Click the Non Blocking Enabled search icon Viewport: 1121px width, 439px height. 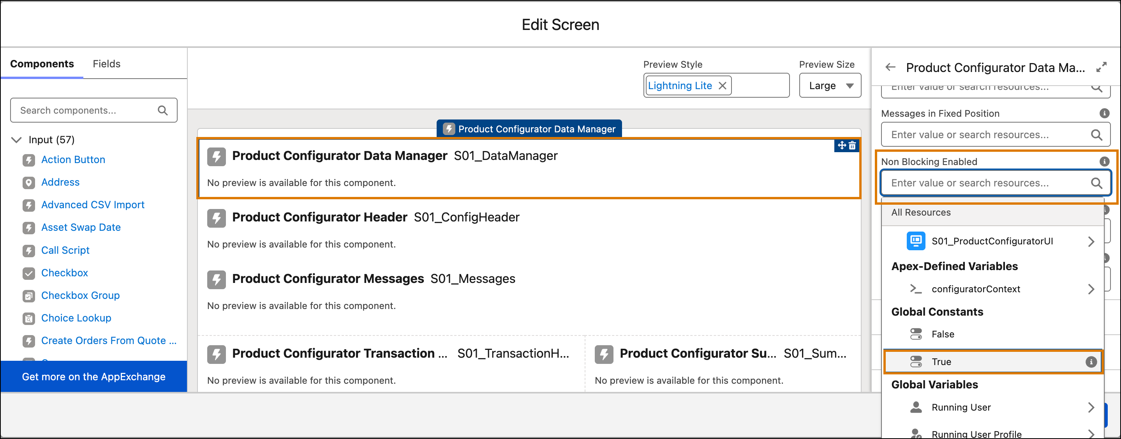(x=1096, y=183)
